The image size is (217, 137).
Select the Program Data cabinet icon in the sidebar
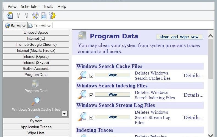(x=35, y=84)
